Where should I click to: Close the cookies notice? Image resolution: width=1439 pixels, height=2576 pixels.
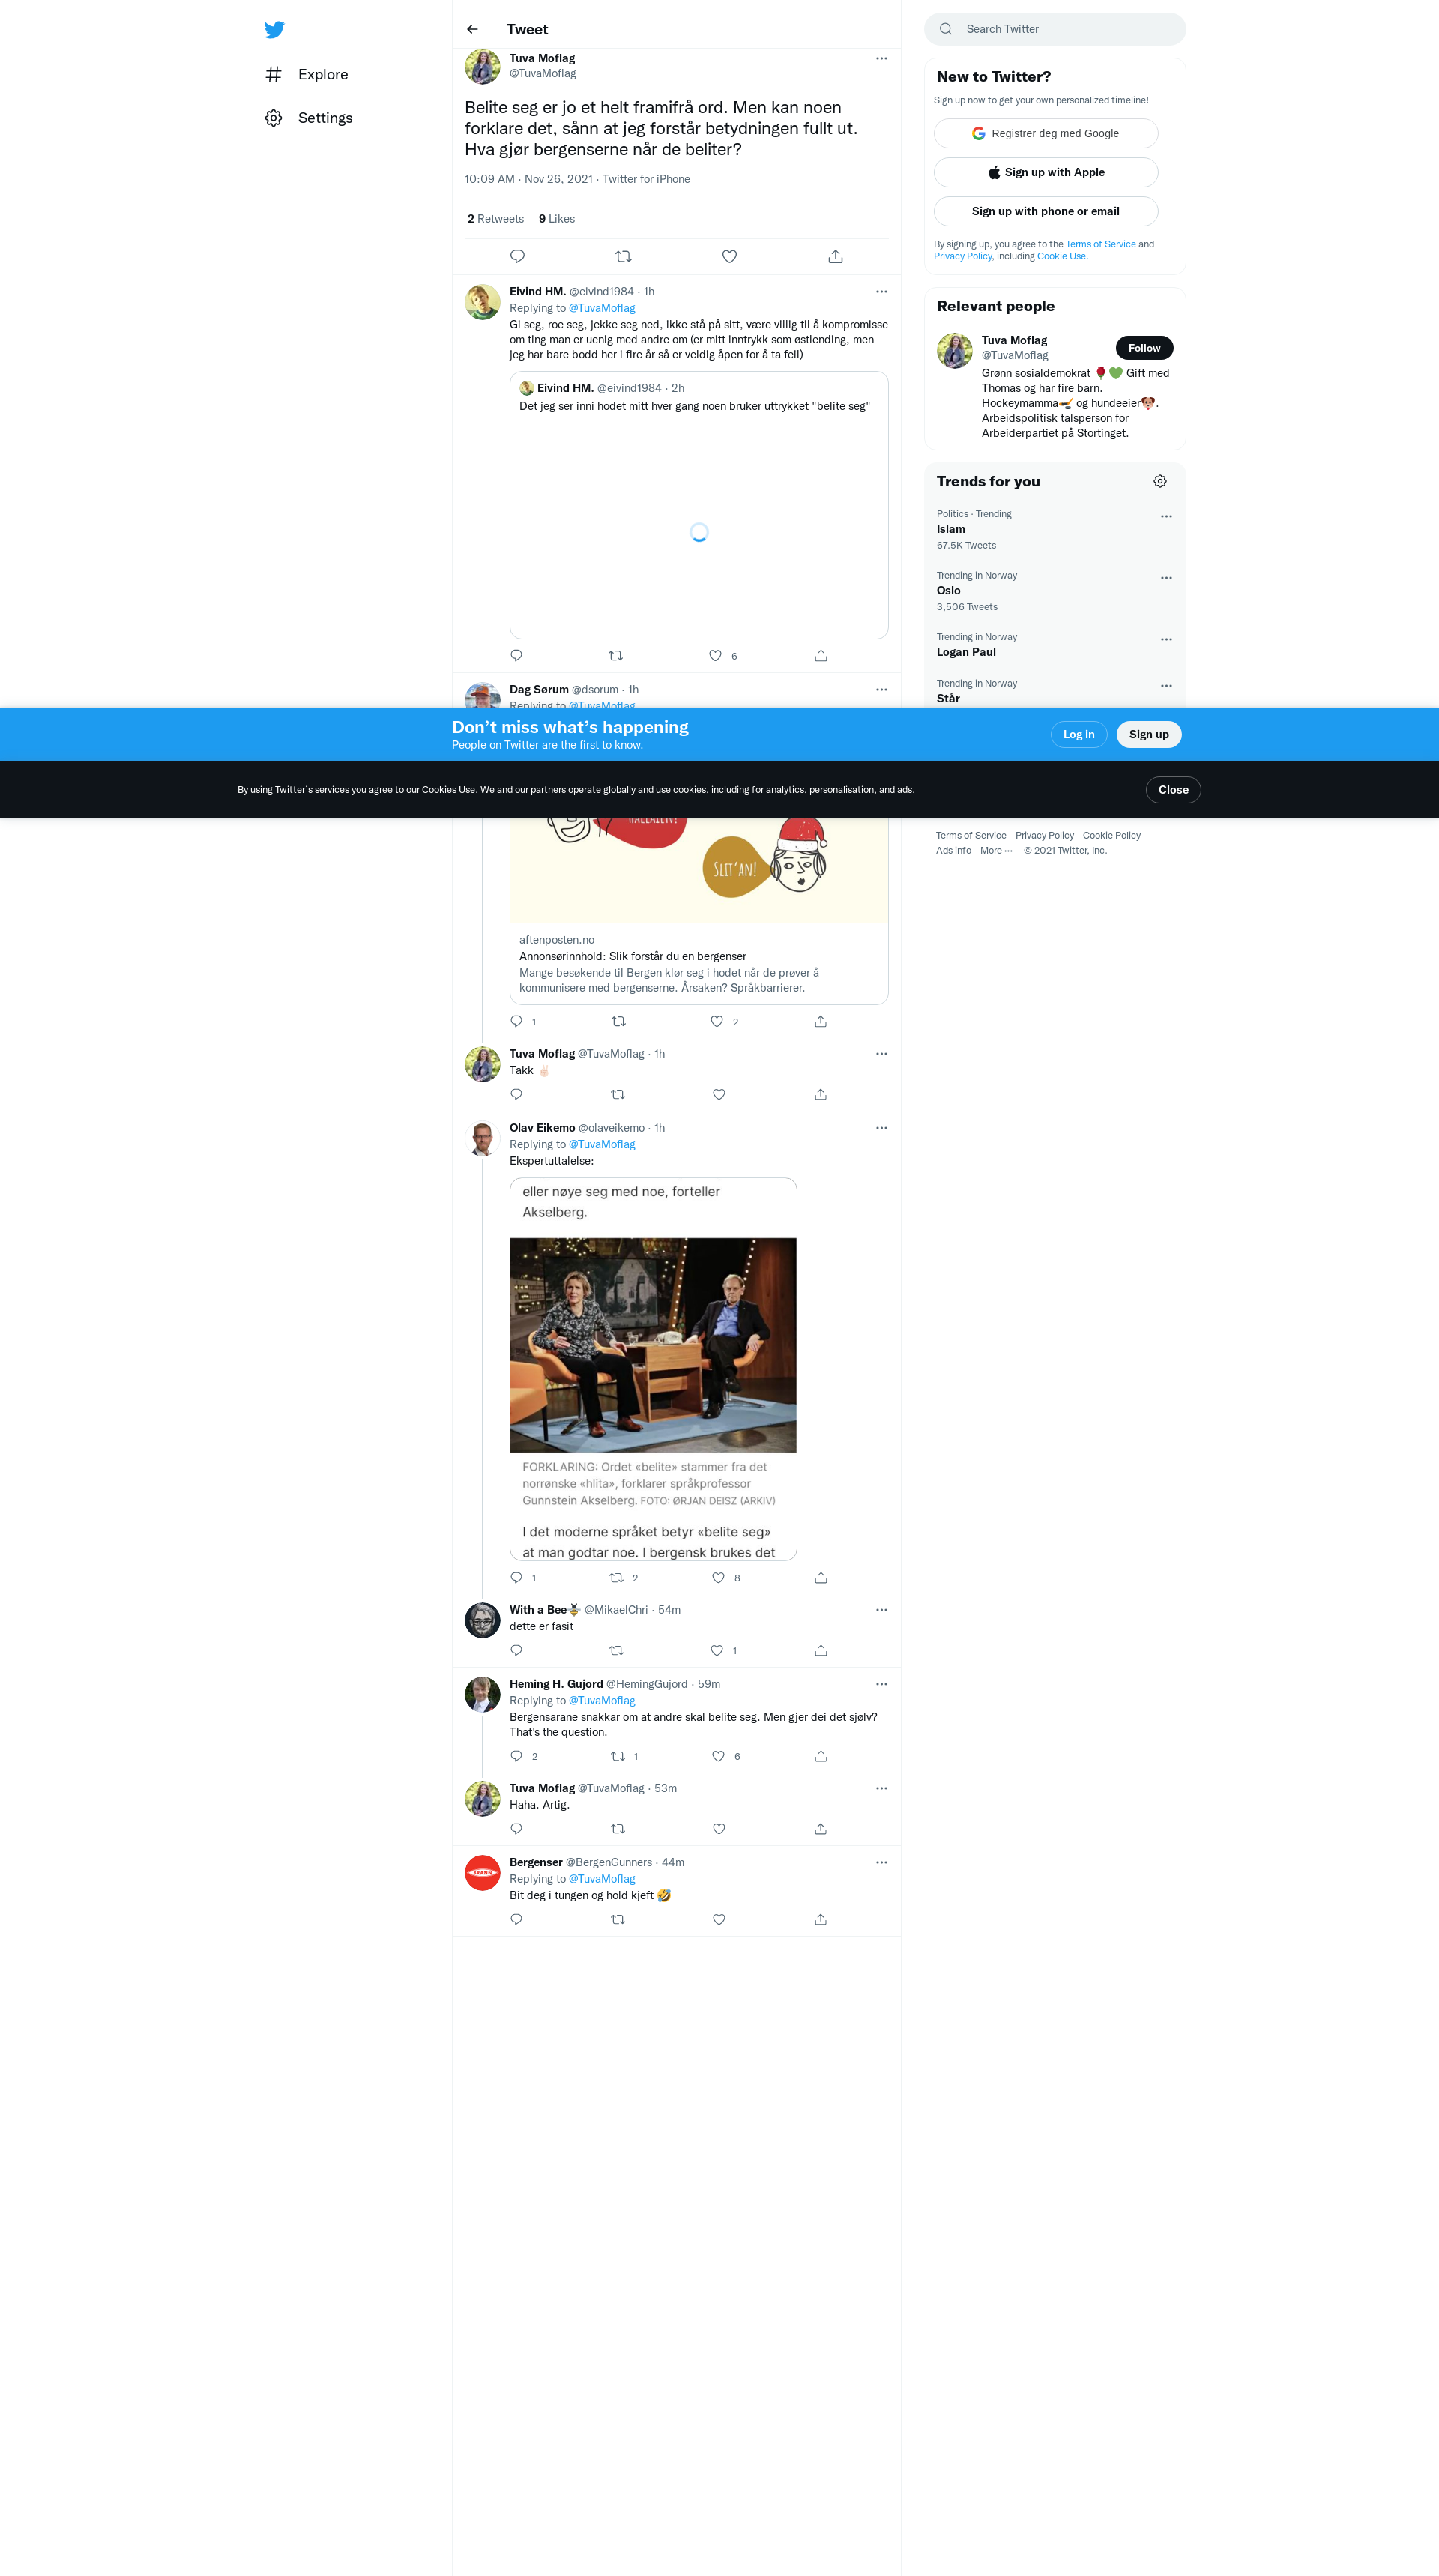click(x=1173, y=790)
